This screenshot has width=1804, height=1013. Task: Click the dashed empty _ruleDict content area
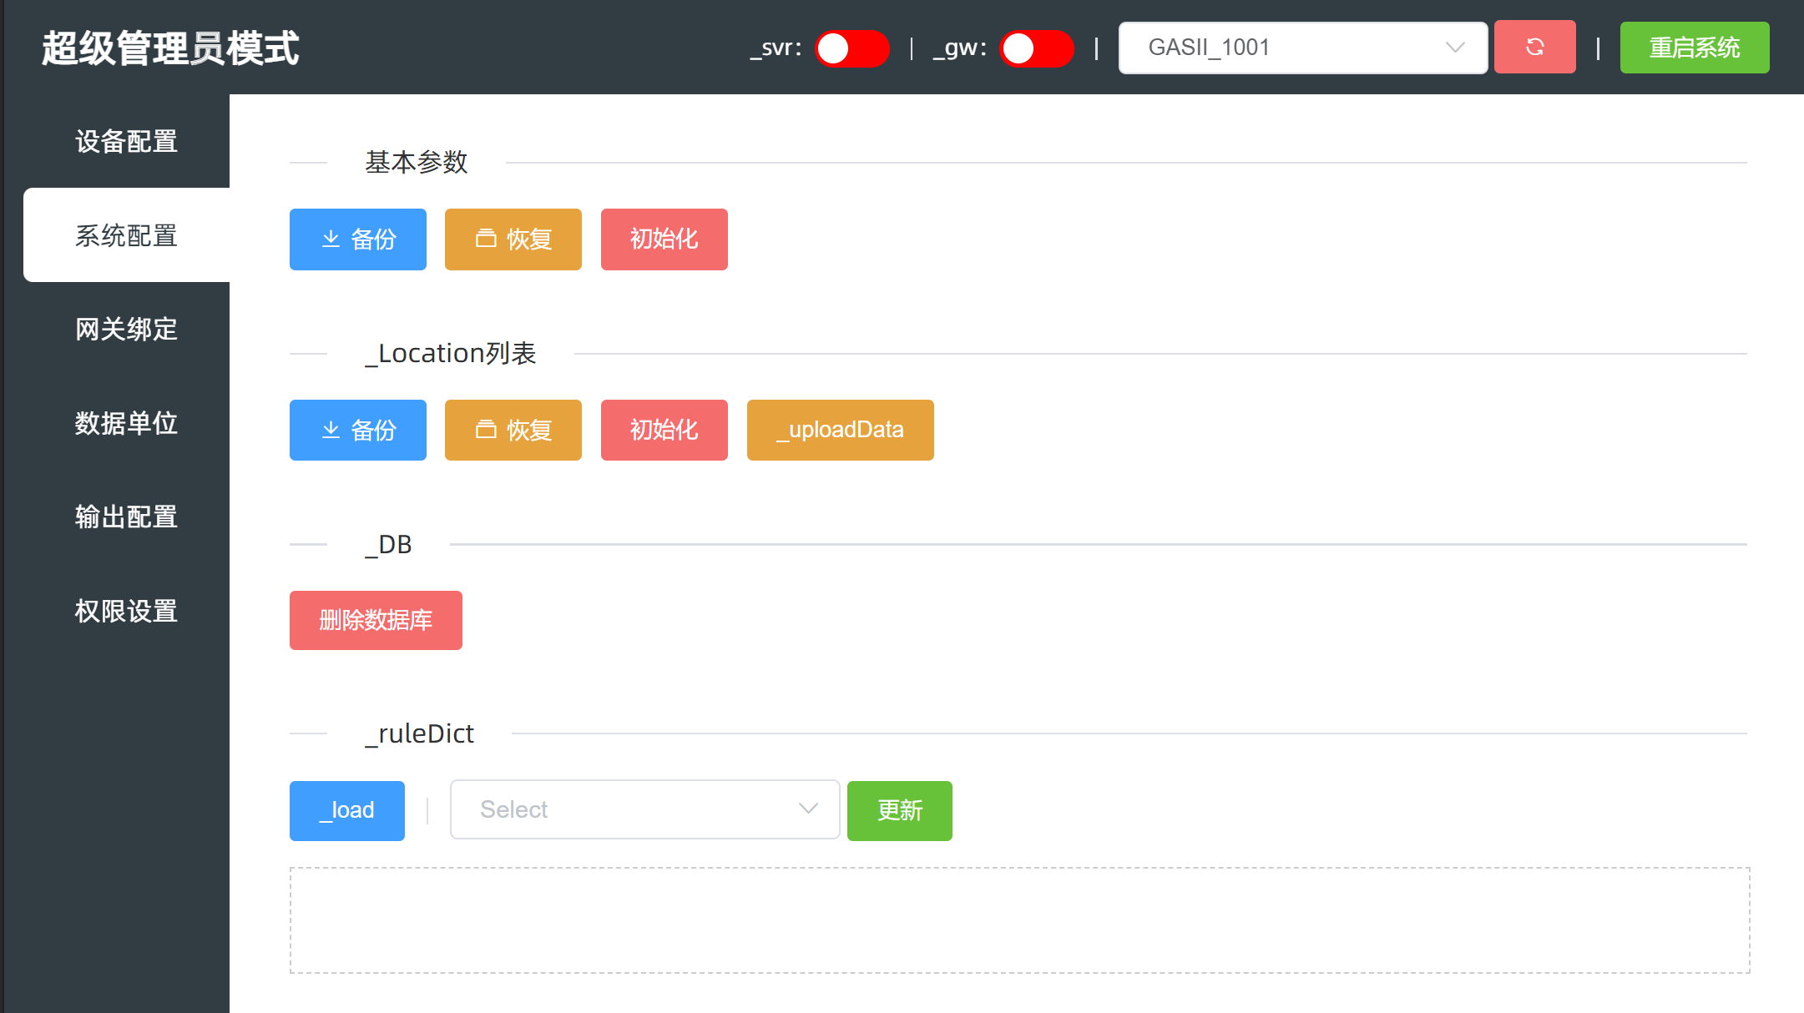[x=1019, y=920]
